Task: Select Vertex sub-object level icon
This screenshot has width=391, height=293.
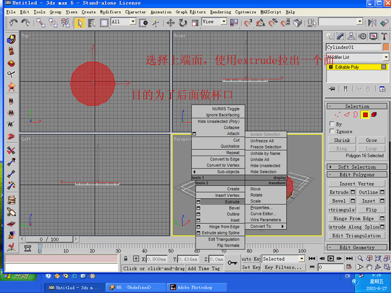Action: tap(337, 114)
